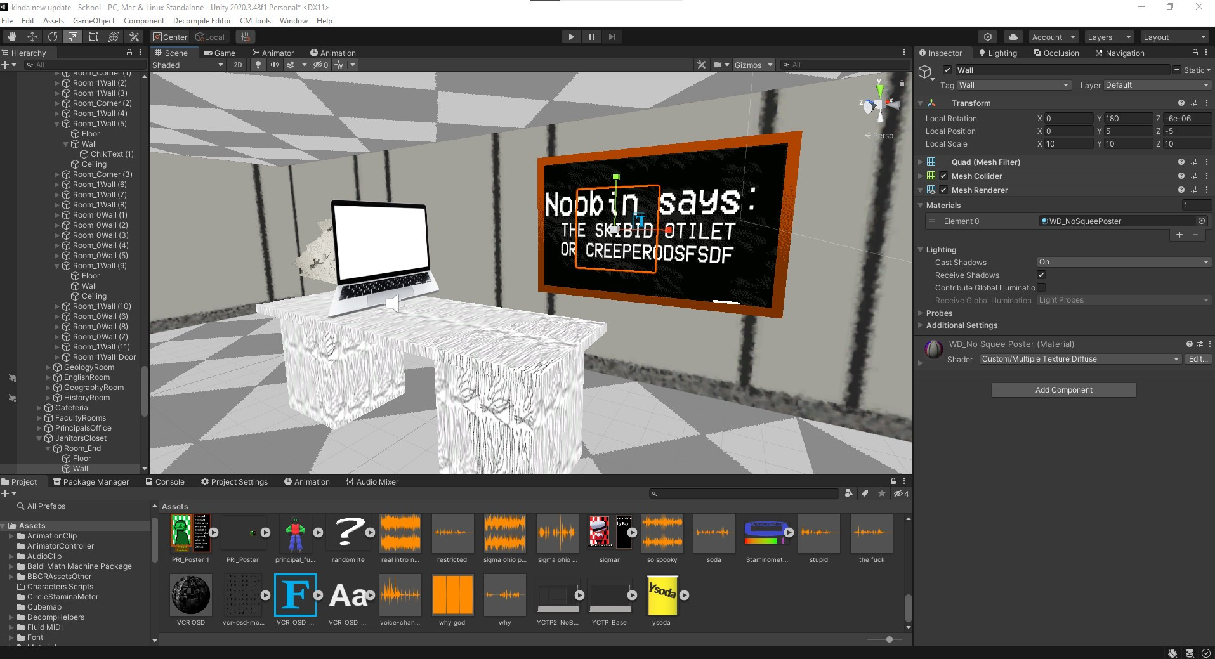Open Unity cloud services icon
The image size is (1215, 659).
tap(1013, 37)
